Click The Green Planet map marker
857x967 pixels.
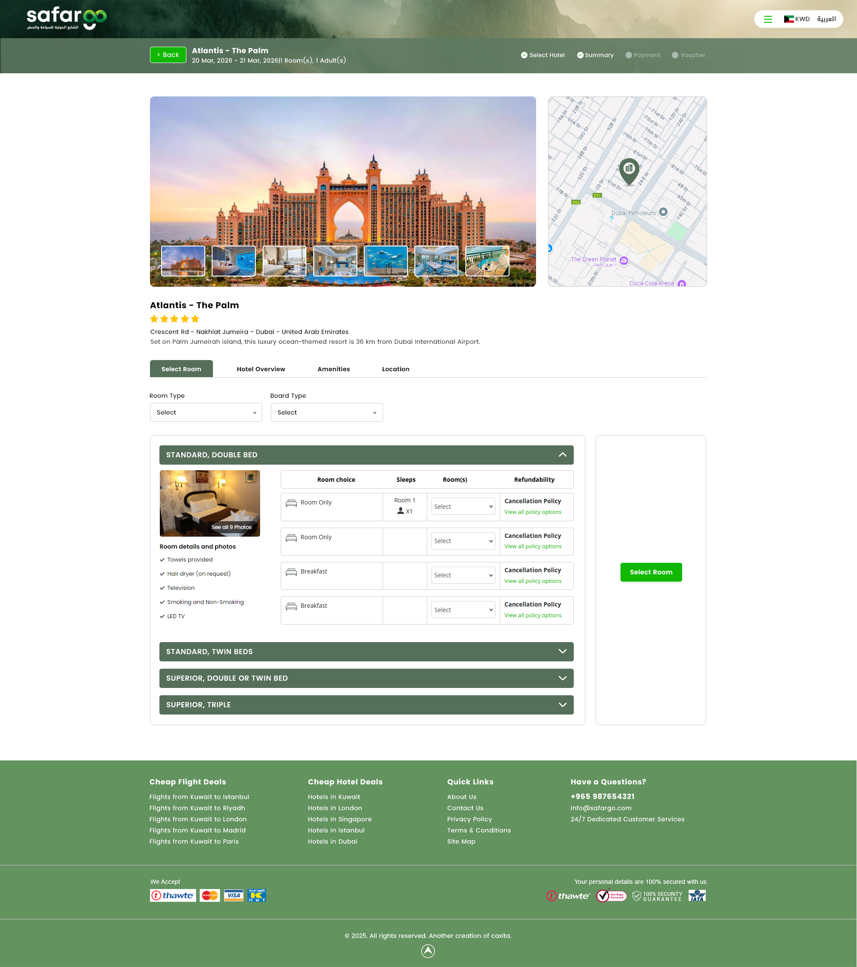[x=624, y=260]
